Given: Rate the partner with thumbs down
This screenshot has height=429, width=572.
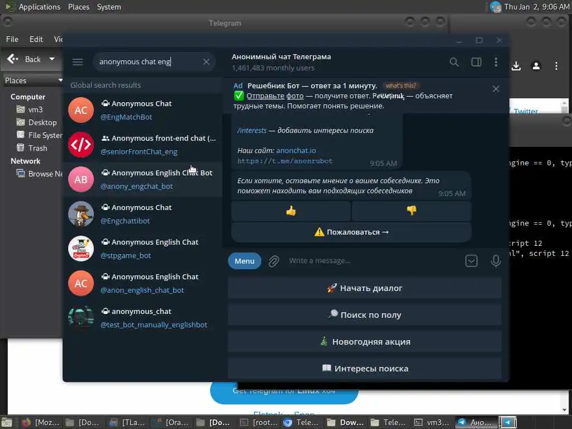Looking at the screenshot, I should pos(412,211).
